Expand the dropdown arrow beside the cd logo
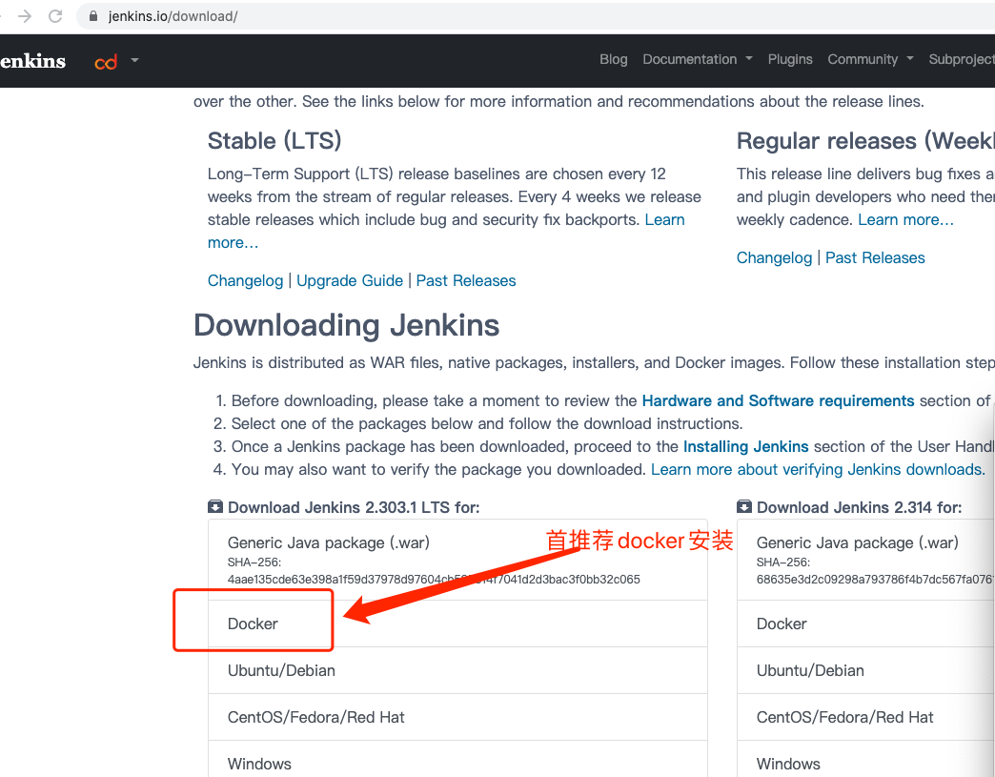Viewport: 995px width, 777px height. pyautogui.click(x=134, y=60)
